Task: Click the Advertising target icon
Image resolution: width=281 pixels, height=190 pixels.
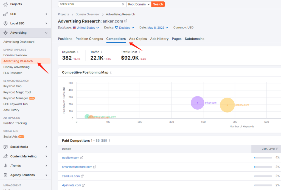Action: [5, 33]
